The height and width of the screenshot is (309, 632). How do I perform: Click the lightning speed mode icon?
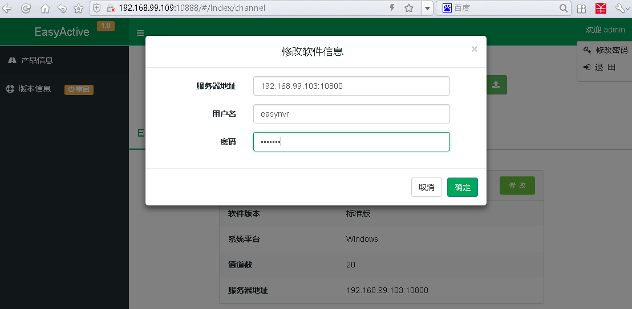(392, 7)
